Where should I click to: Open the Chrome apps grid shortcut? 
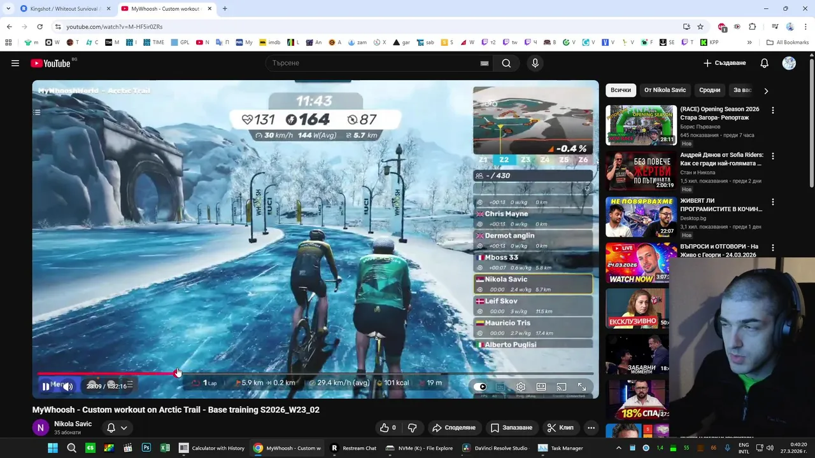(8, 43)
